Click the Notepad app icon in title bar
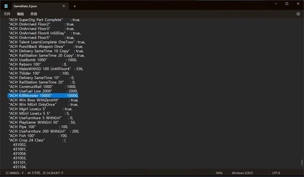Screen dimensions: 304x177 (x=6, y=6)
